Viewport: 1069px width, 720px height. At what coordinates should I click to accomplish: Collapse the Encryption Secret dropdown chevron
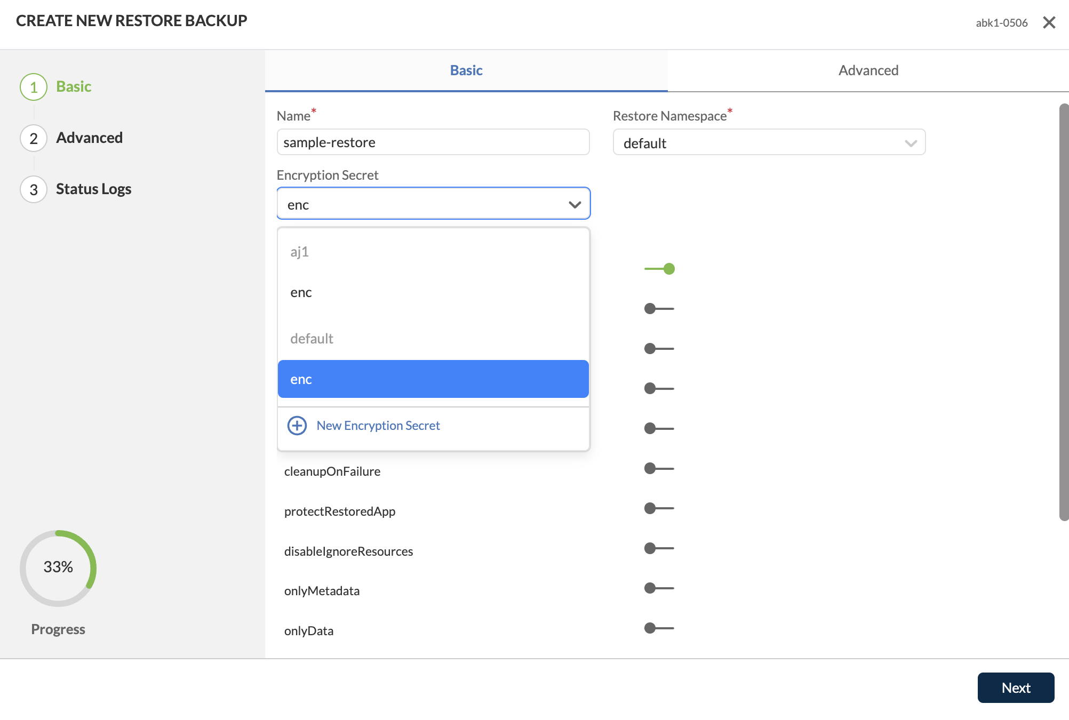pyautogui.click(x=575, y=204)
